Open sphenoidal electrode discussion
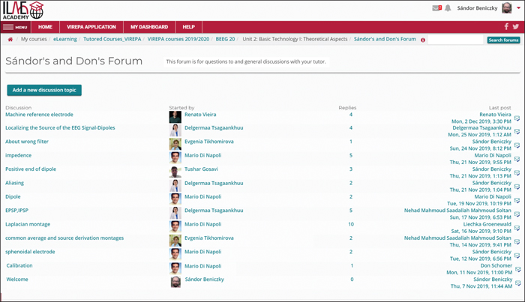Viewport: 525px width, 302px height. 30,252
